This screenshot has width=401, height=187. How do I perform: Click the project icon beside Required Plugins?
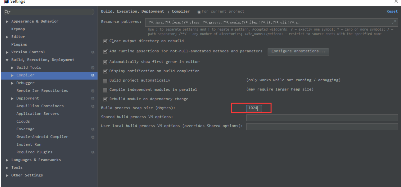pyautogui.click(x=93, y=152)
